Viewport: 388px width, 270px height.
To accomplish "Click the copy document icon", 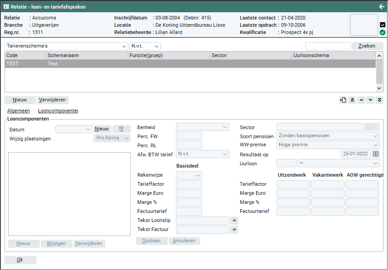I will coord(343,100).
